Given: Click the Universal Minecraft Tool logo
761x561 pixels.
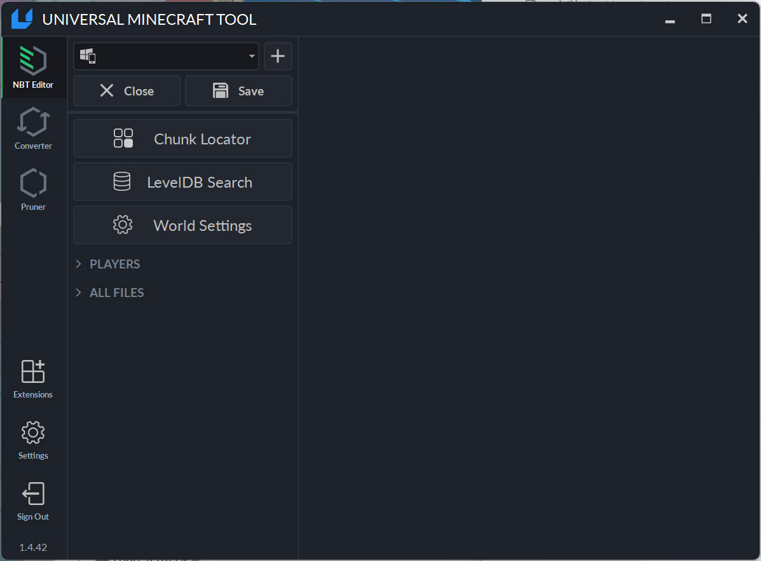Looking at the screenshot, I should [22, 19].
